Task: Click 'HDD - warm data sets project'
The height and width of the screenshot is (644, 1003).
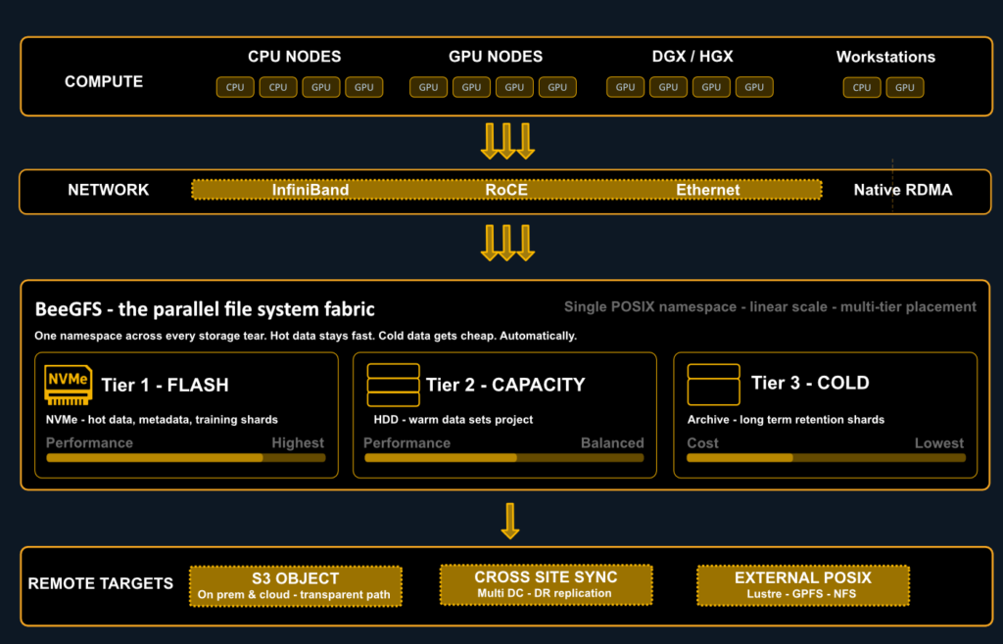Action: coord(454,420)
